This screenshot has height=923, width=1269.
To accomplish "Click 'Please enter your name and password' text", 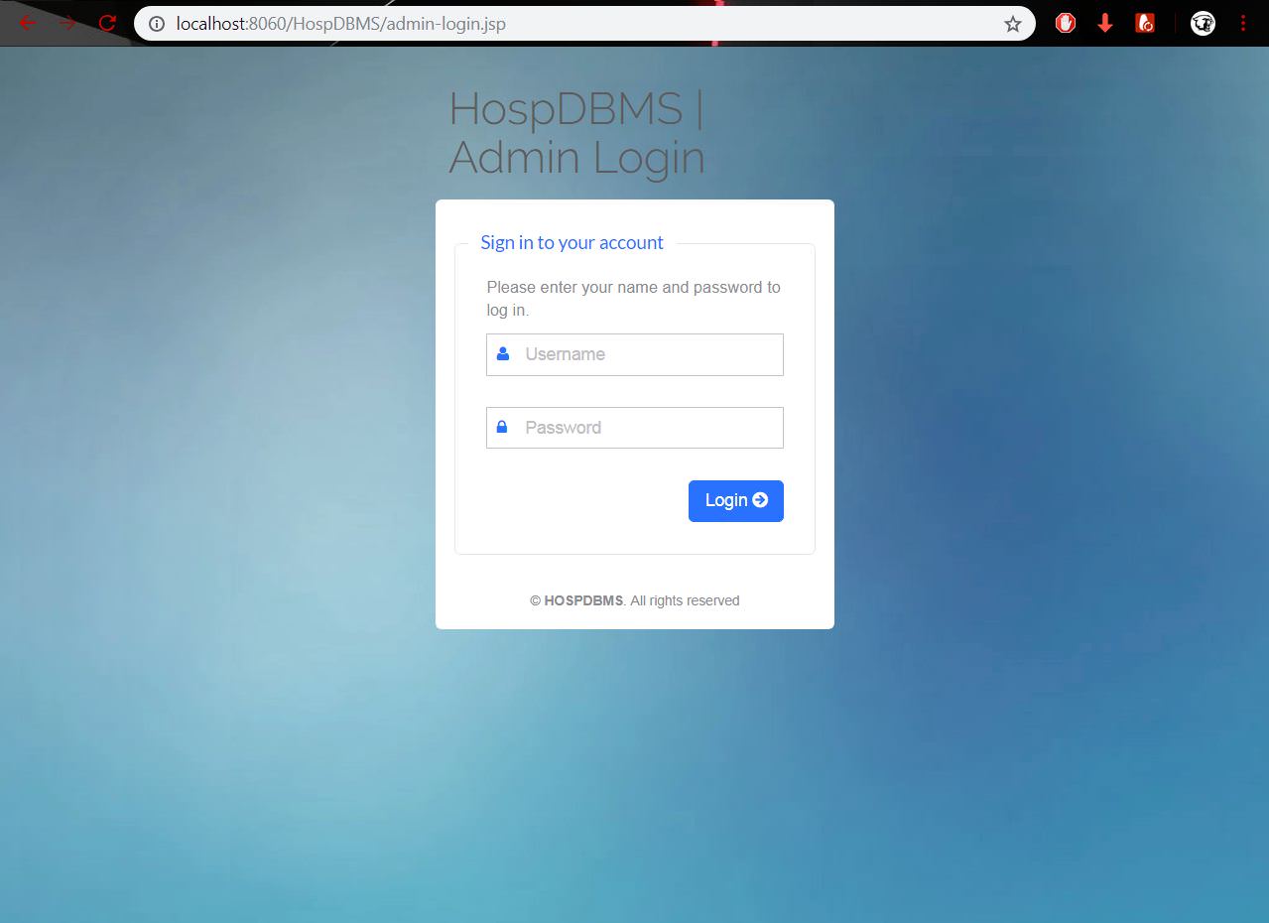I will [633, 299].
